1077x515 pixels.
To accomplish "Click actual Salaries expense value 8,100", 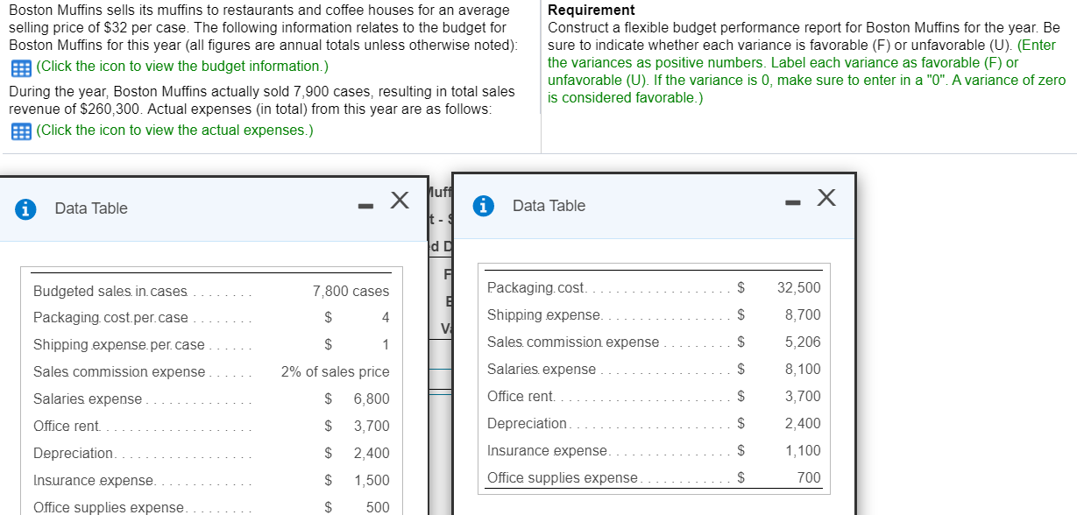I will [804, 369].
